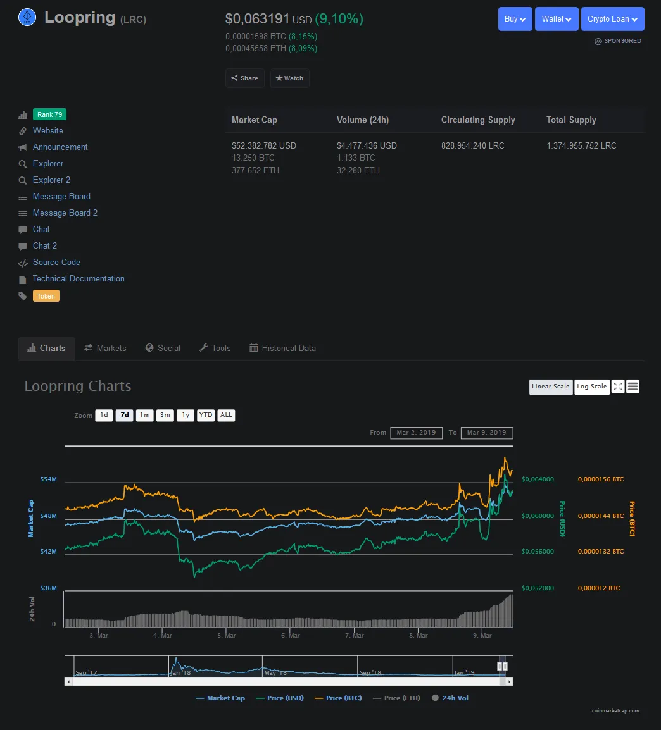The width and height of the screenshot is (661, 730).
Task: Set chart zoom to 1d
Action: [104, 415]
